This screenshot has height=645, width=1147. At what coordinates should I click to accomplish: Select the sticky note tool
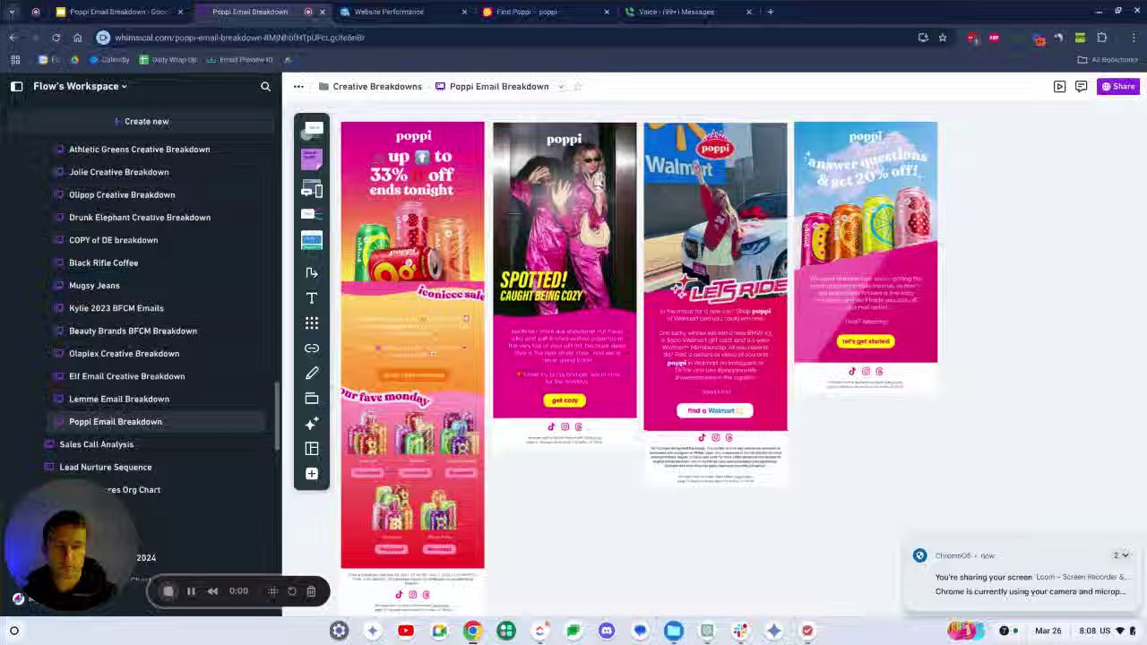coord(311,159)
